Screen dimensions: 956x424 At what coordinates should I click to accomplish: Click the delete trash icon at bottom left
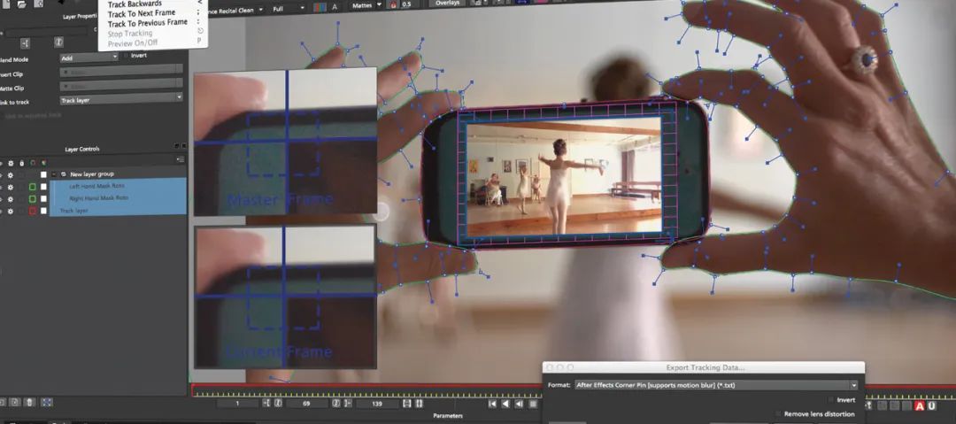tap(30, 403)
